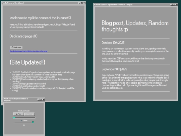
Task: Click the 'Pixel's Corner of the Internet' title bar text
Action: tap(13, 3)
